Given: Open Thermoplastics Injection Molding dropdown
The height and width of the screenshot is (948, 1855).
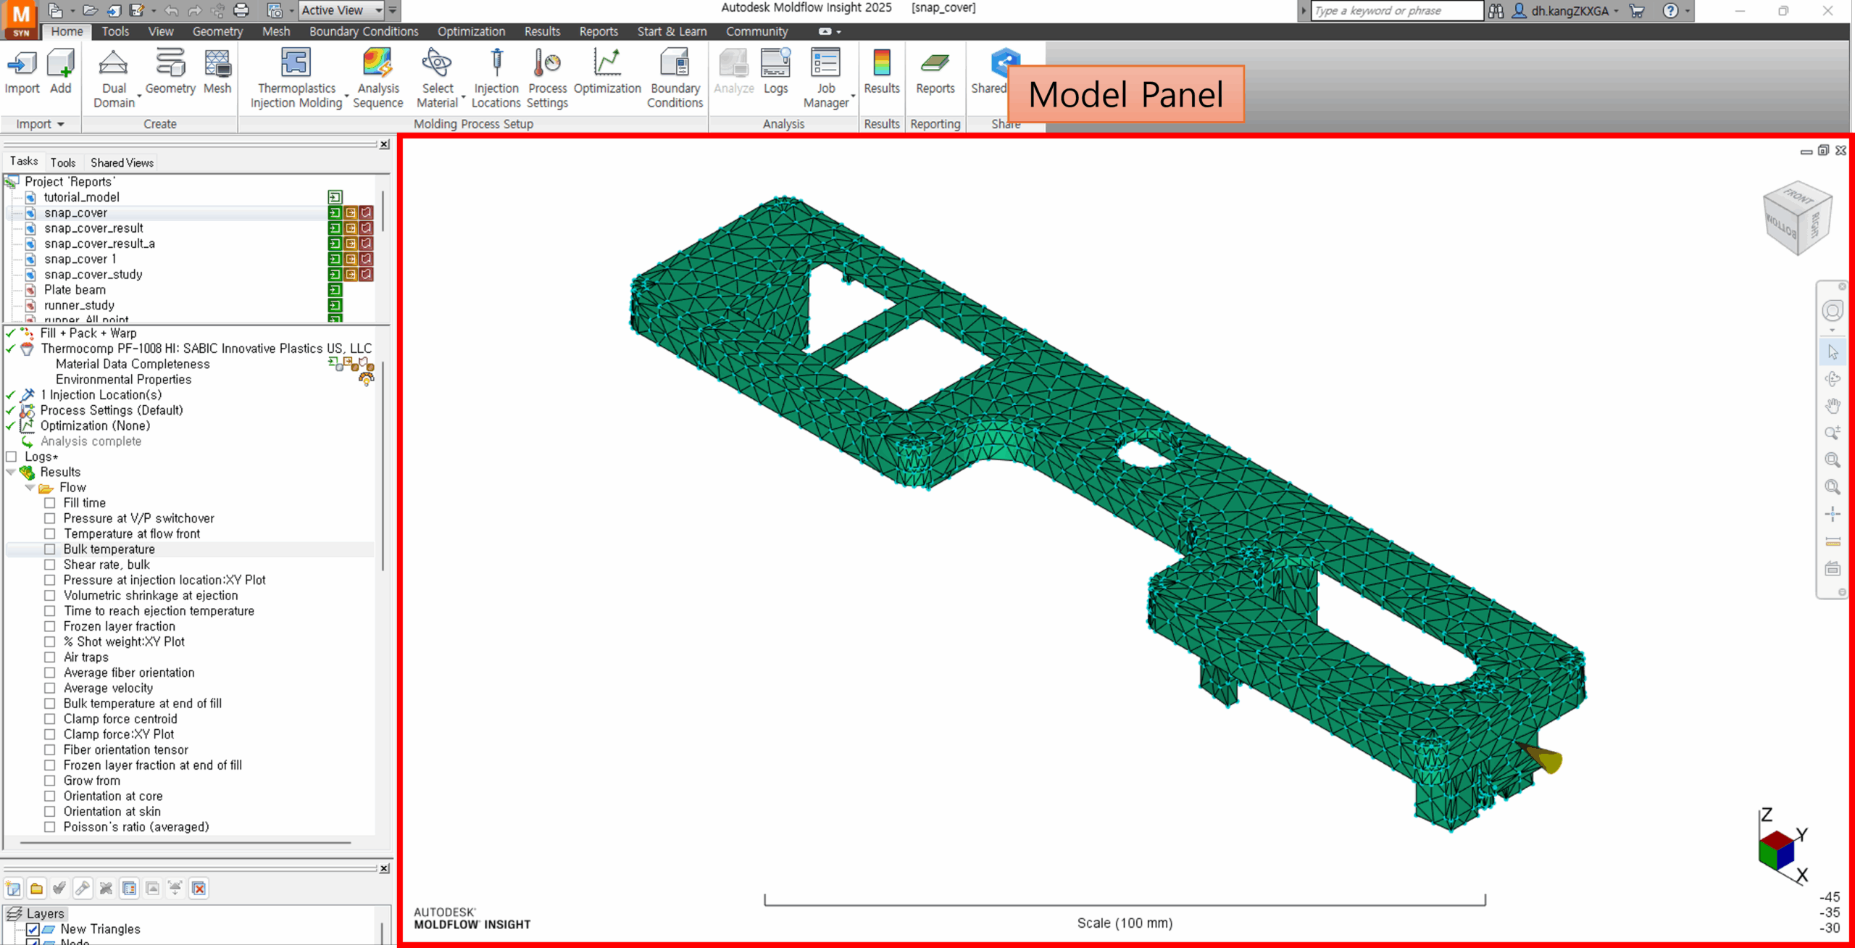Looking at the screenshot, I should tap(346, 96).
